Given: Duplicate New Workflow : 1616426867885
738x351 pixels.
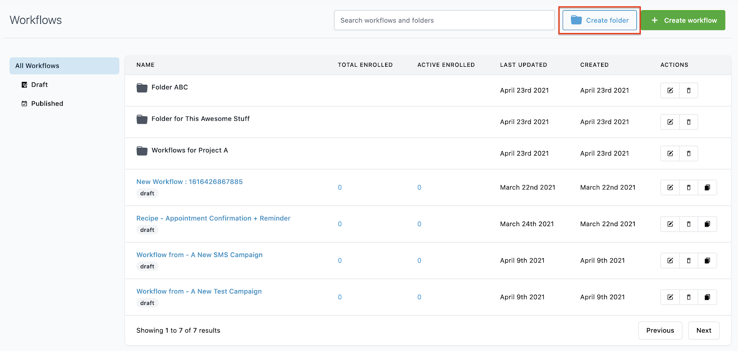Looking at the screenshot, I should click(x=707, y=187).
